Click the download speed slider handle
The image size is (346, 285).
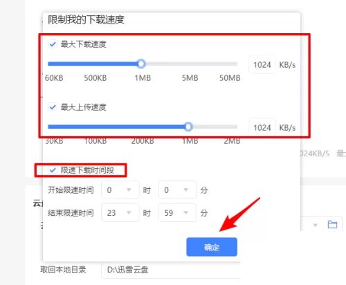pos(141,64)
